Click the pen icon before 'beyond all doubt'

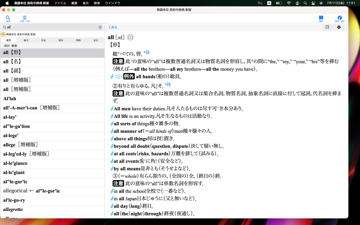[112, 146]
